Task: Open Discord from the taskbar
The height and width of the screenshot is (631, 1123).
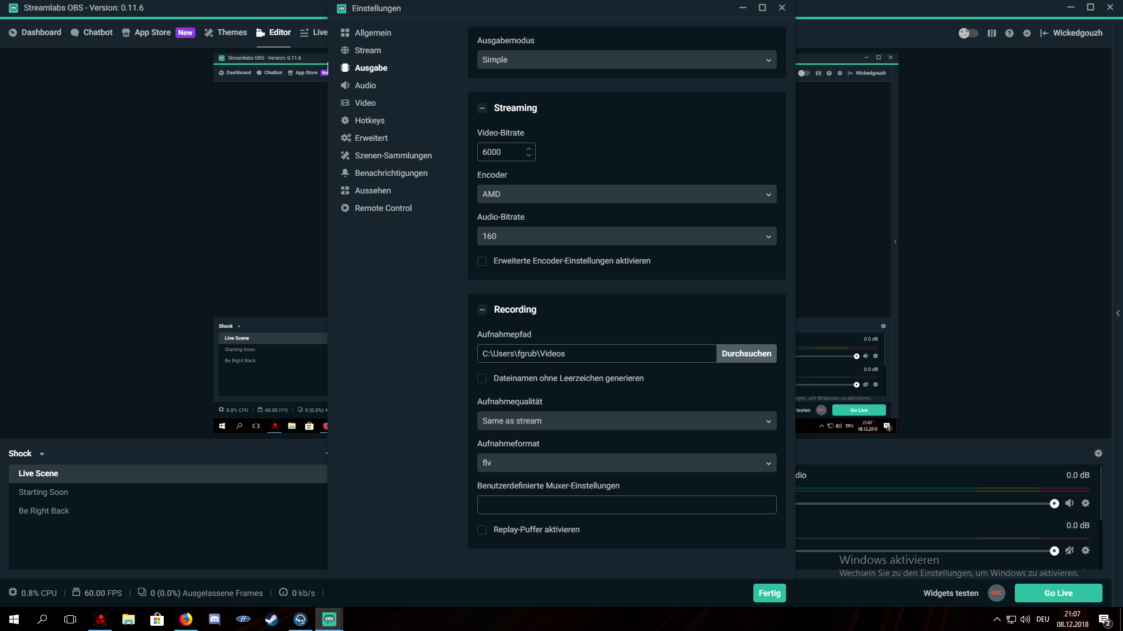Action: 215,619
